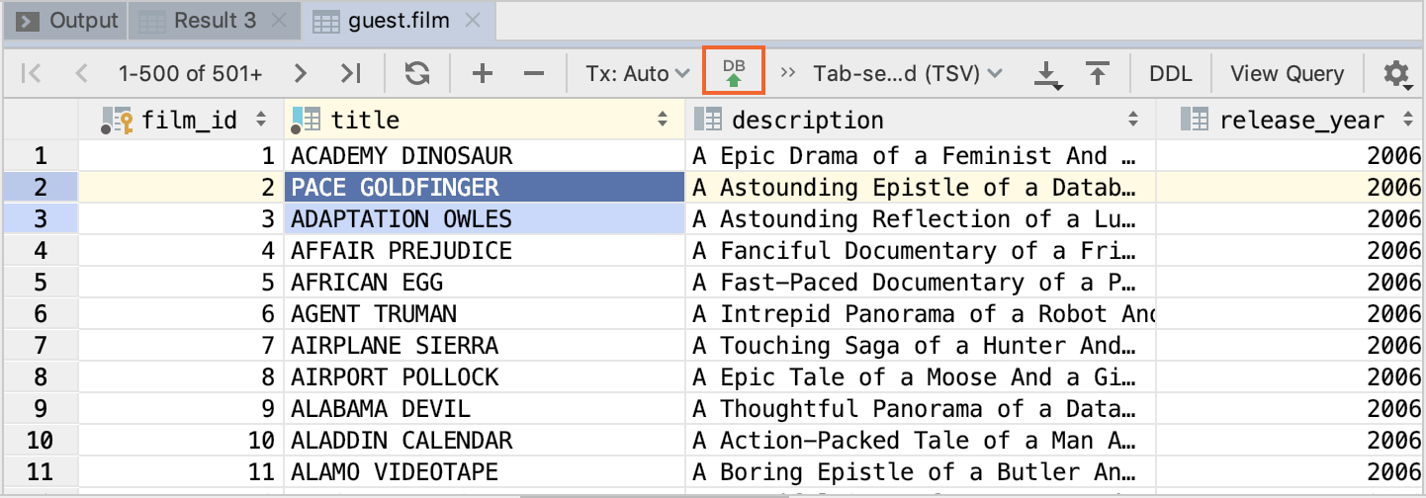This screenshot has height=498, width=1426.
Task: Open the settings gear menu
Action: point(1395,73)
